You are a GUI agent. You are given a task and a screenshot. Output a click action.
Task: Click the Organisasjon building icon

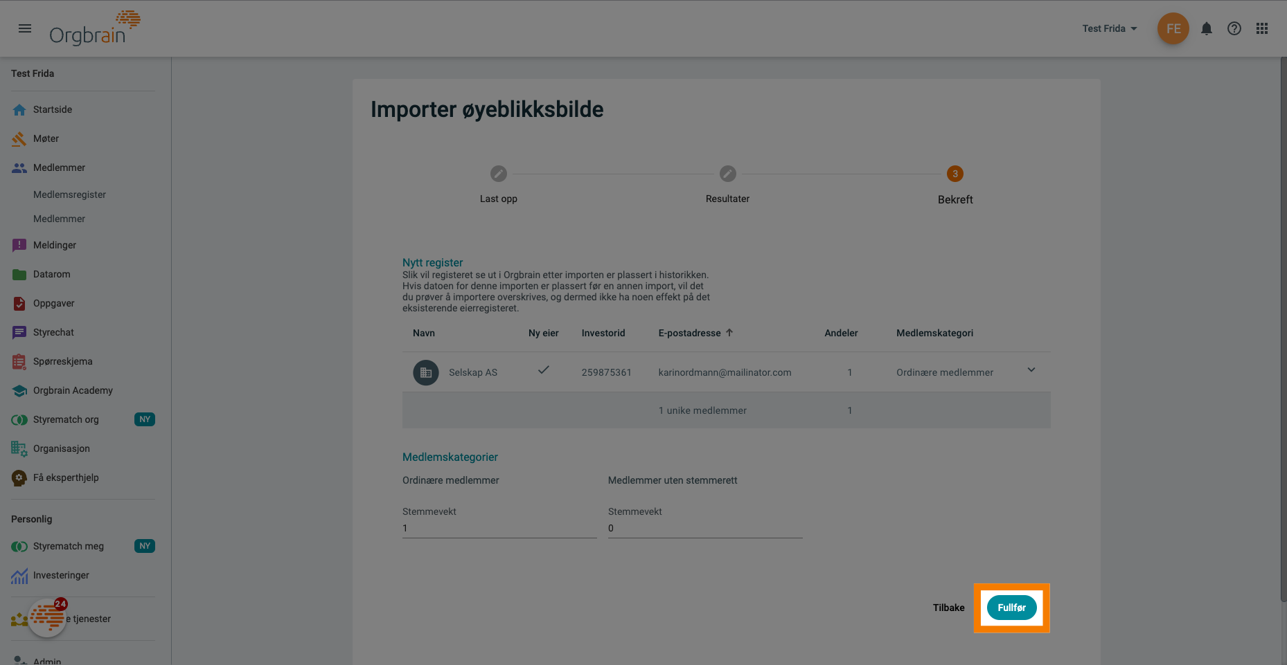(x=19, y=448)
